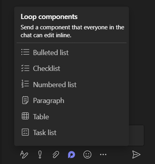Set delivery options with exclamation icon
Screen dimensions: 155x164
(x=40, y=154)
